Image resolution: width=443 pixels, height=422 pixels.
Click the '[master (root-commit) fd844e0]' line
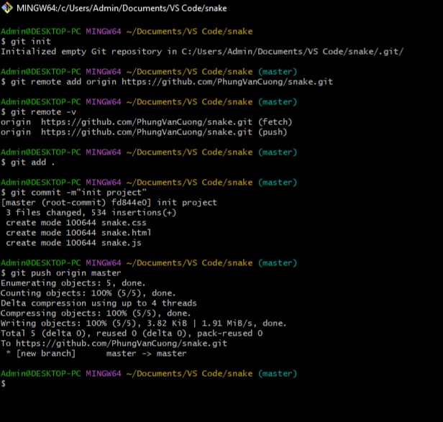click(x=109, y=203)
